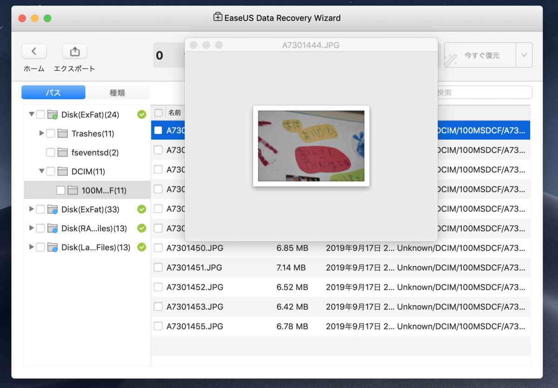The height and width of the screenshot is (388, 558).
Task: Check the DCIM(11) checkbox
Action: (51, 171)
